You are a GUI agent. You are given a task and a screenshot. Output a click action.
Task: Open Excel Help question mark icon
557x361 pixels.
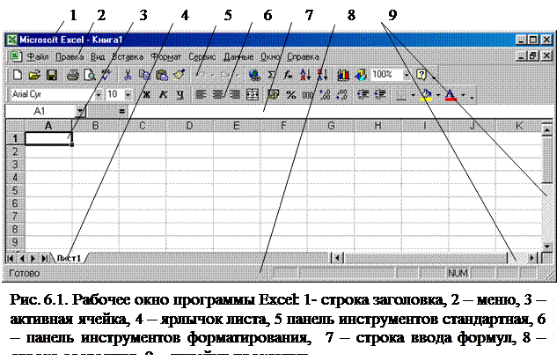tap(421, 75)
